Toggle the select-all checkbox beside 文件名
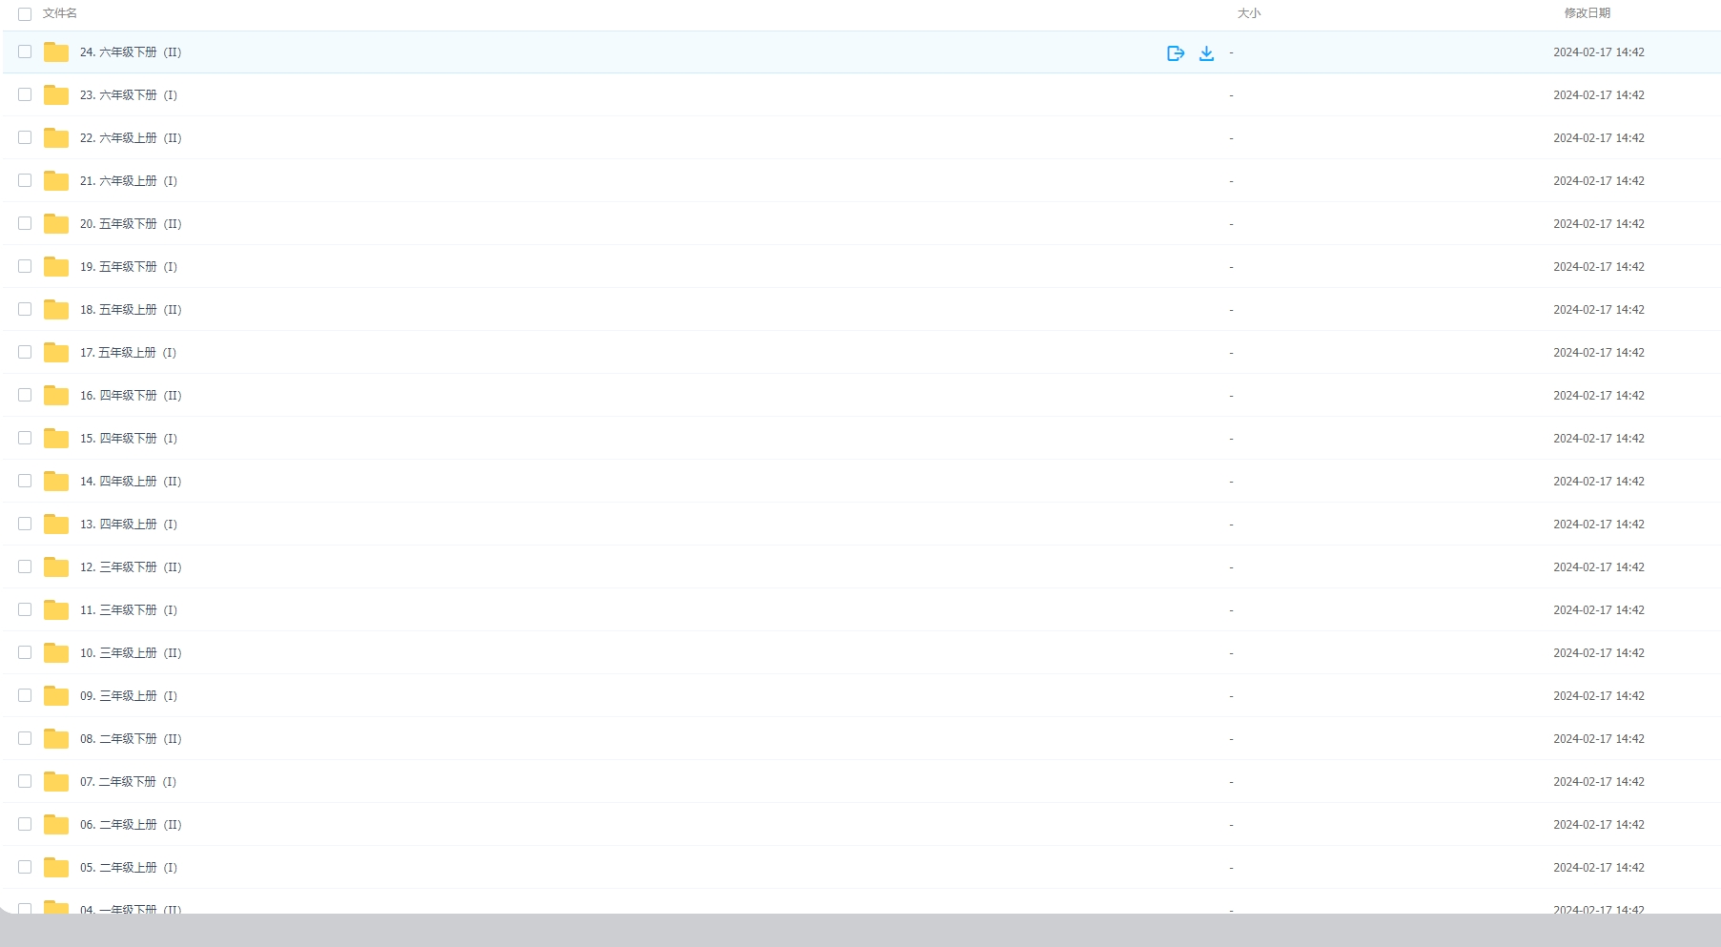This screenshot has height=947, width=1721. (25, 14)
